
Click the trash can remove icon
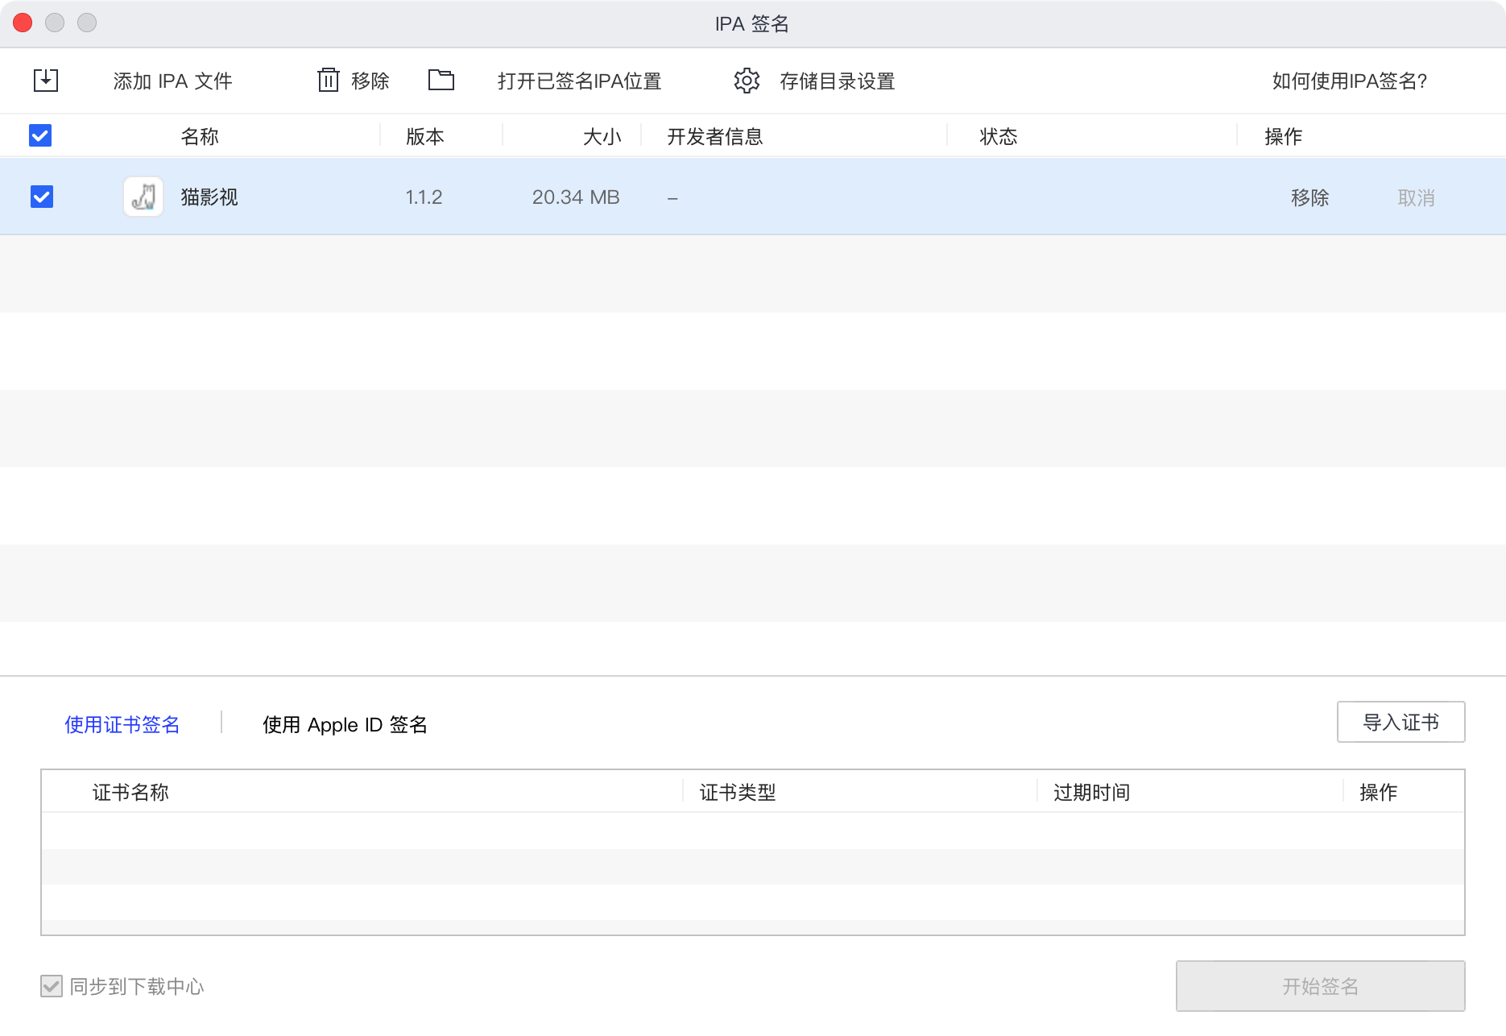328,80
